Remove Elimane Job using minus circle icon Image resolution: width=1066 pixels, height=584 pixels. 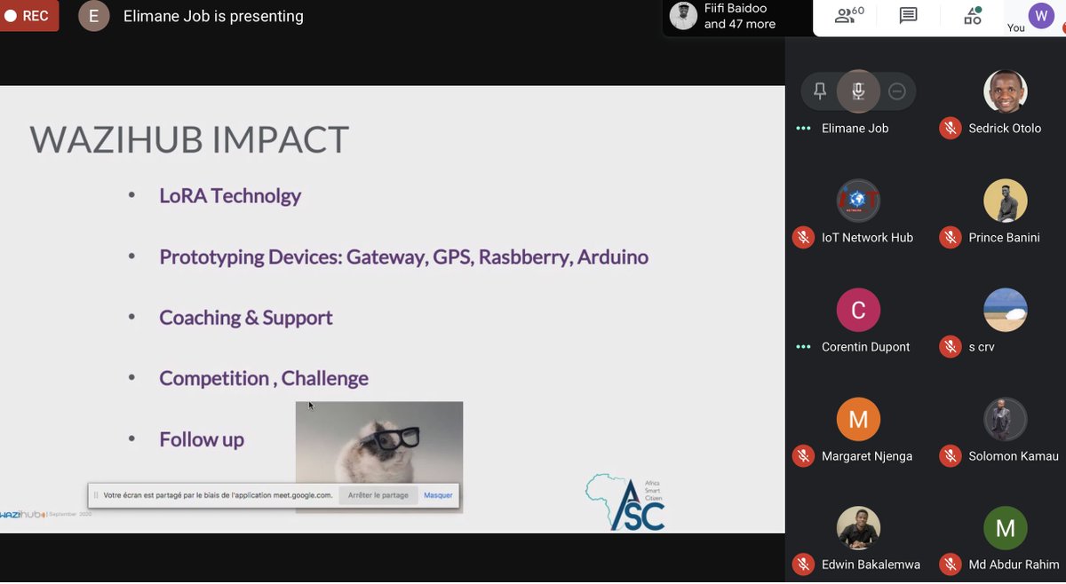point(896,91)
